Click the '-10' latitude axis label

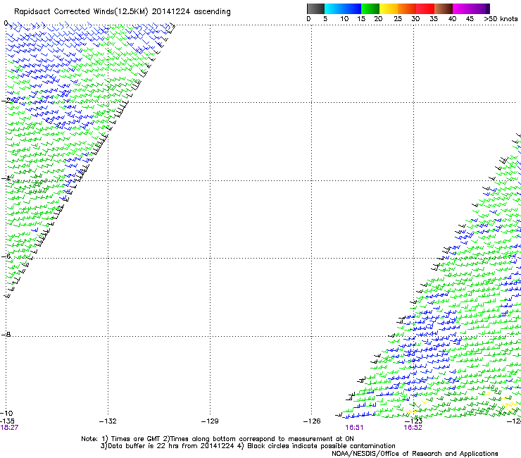[6, 414]
